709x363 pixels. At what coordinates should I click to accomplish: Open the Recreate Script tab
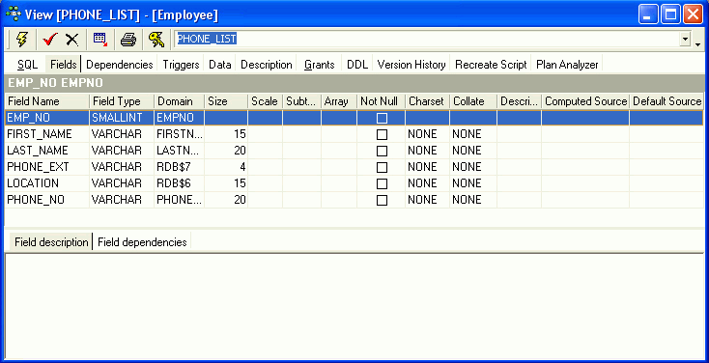tap(491, 65)
